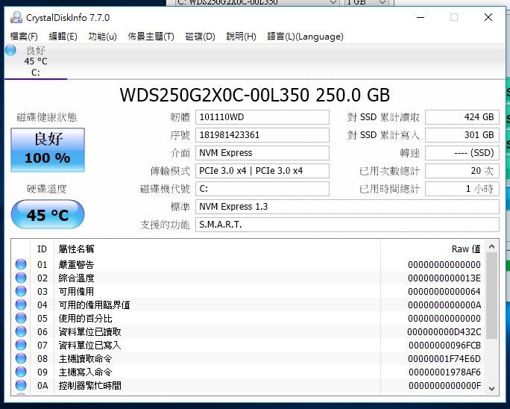This screenshot has width=510, height=409.
Task: Select row 嚴重警告 in attribute list
Action: [248, 264]
